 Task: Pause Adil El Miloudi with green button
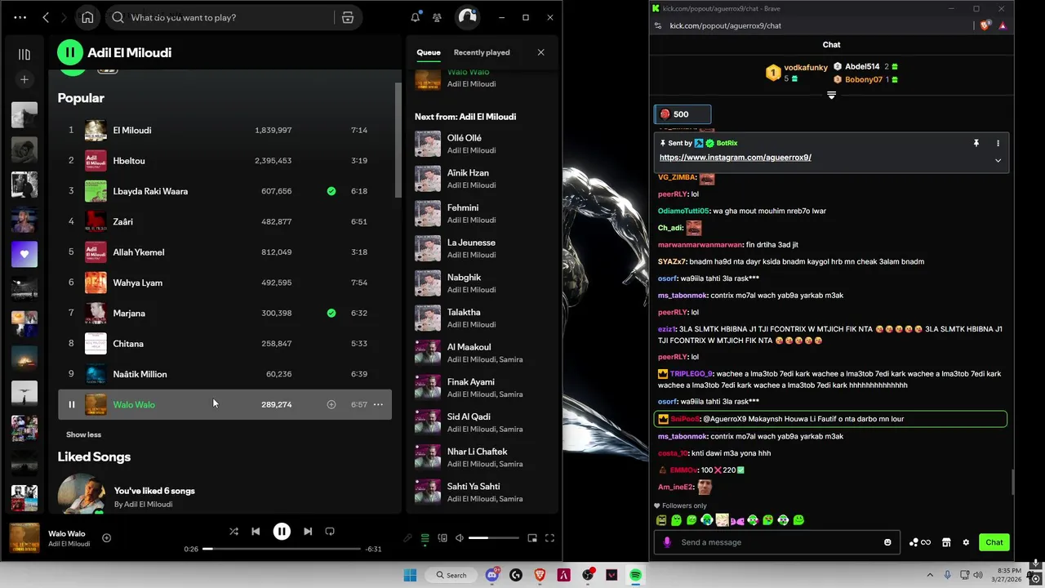pyautogui.click(x=70, y=52)
